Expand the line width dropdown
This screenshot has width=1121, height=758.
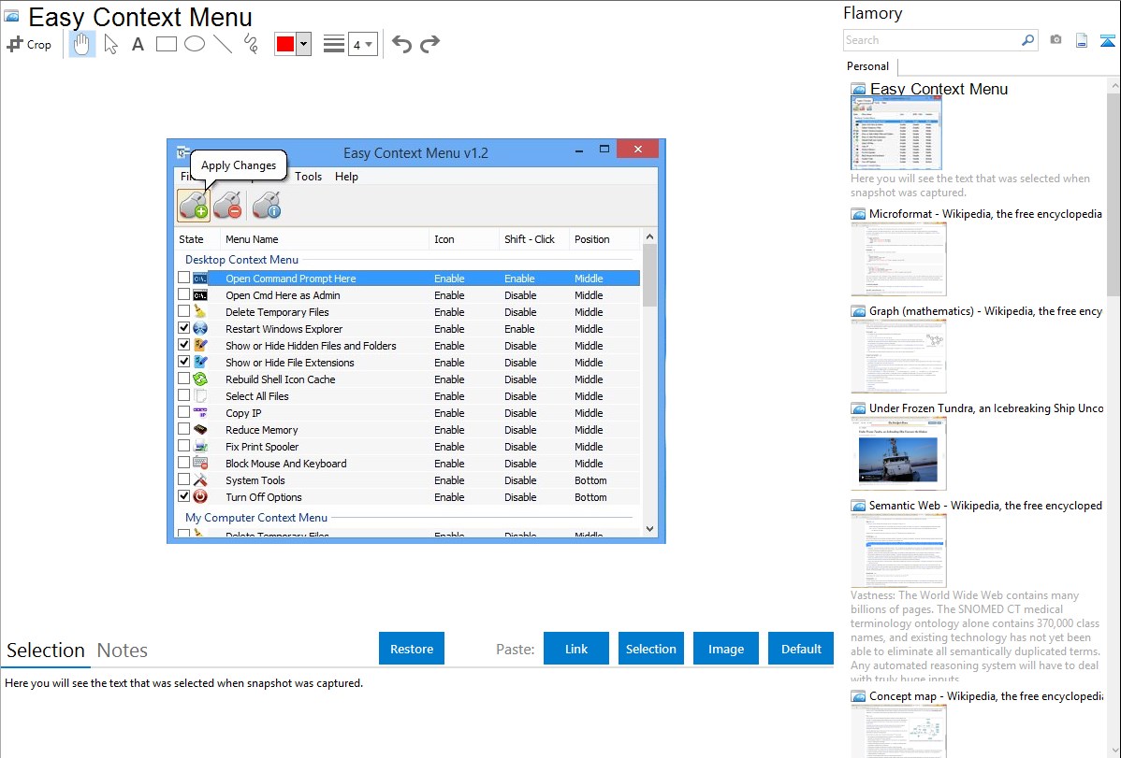coord(369,45)
